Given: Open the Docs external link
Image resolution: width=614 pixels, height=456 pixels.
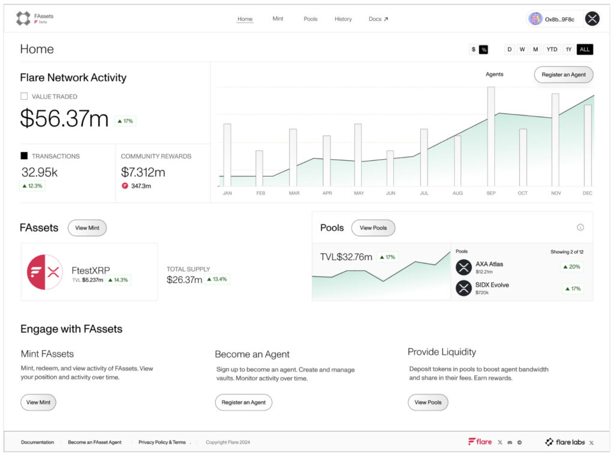Looking at the screenshot, I should coord(378,19).
